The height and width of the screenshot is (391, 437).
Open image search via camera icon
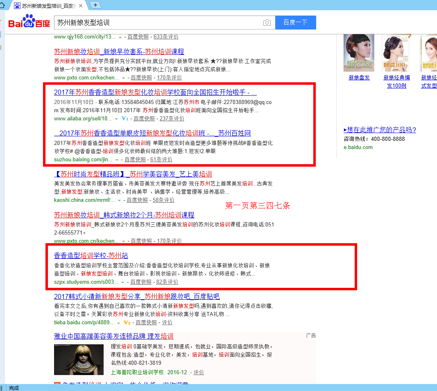point(267,23)
